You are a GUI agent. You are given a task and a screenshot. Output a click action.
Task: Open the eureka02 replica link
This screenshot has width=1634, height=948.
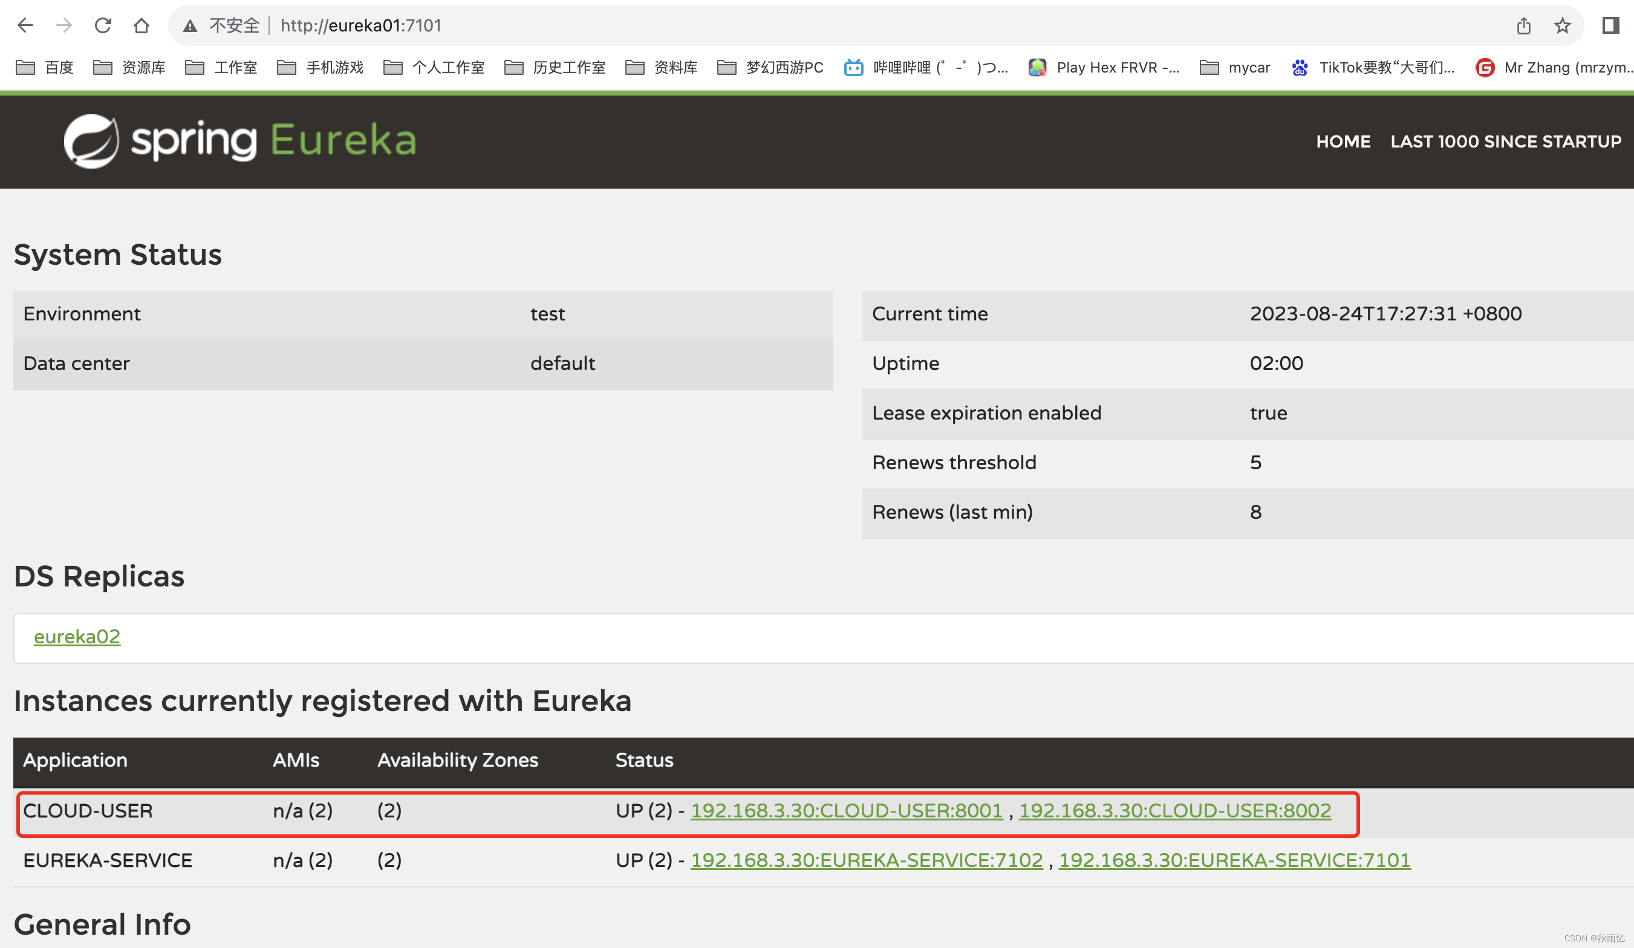pyautogui.click(x=77, y=637)
